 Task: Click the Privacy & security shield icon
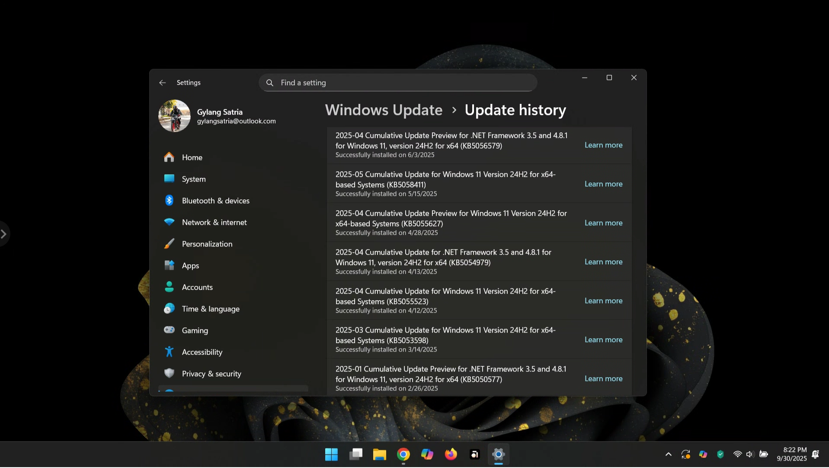point(169,373)
